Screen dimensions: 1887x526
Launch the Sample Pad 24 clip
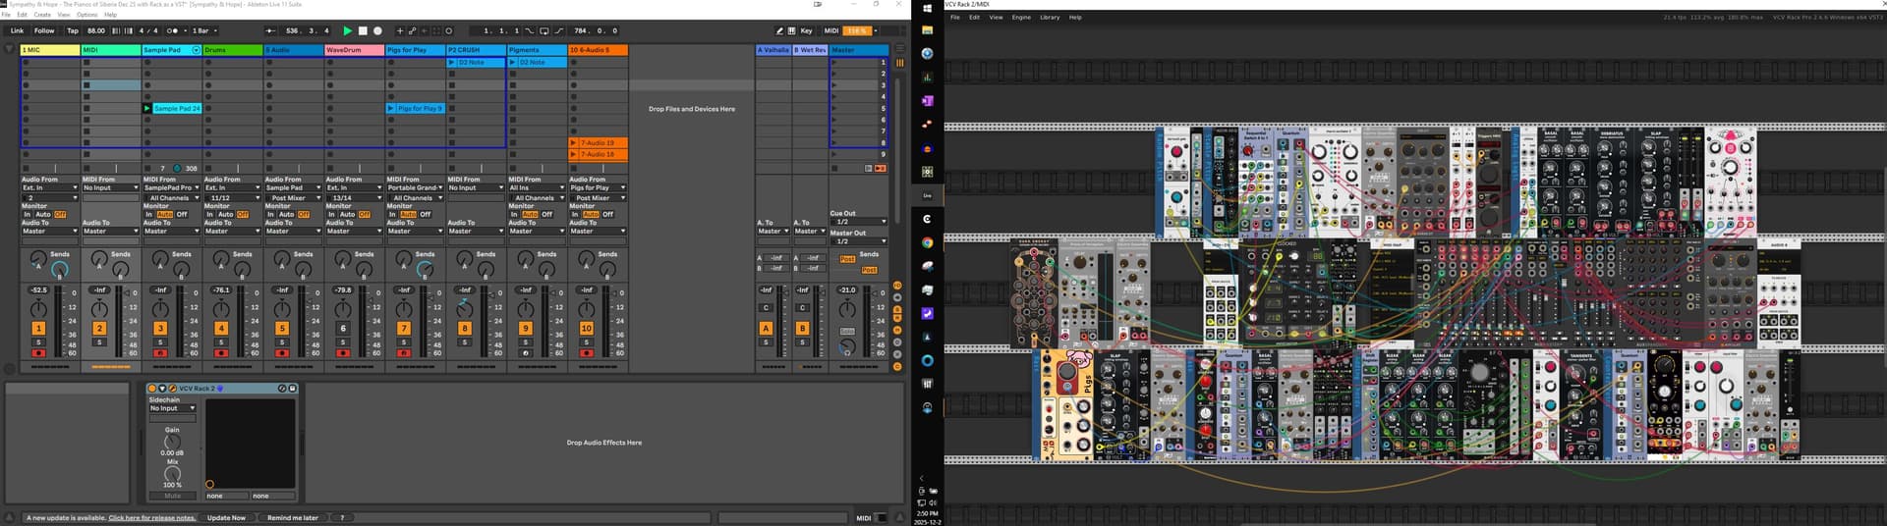pyautogui.click(x=147, y=109)
